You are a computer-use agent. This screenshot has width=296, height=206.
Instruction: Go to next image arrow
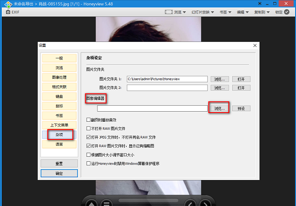(x=205, y=203)
